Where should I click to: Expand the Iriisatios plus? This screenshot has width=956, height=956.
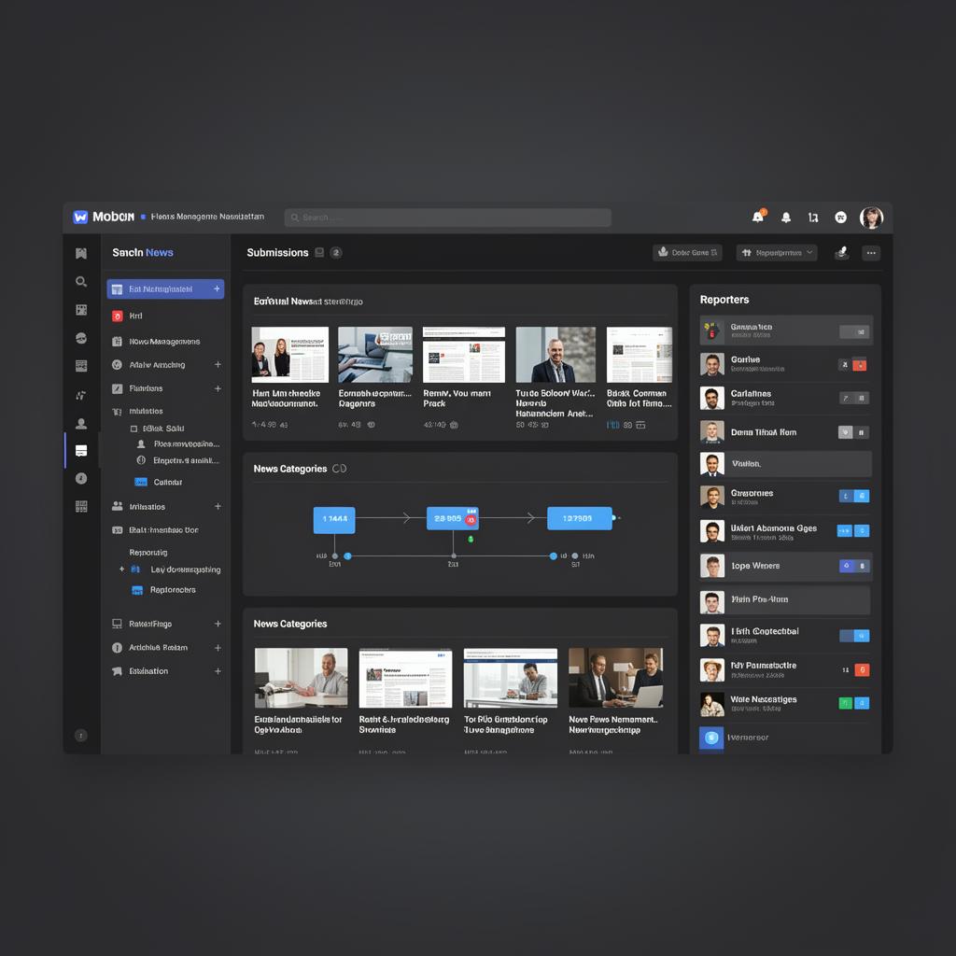click(x=218, y=506)
